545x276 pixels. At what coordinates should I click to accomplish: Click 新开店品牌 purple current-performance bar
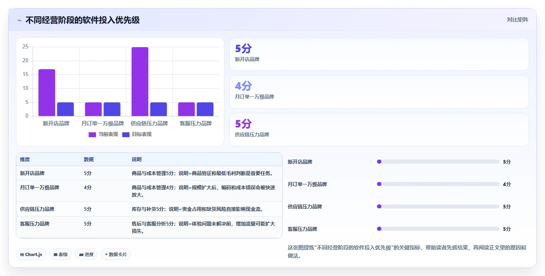coord(47,92)
